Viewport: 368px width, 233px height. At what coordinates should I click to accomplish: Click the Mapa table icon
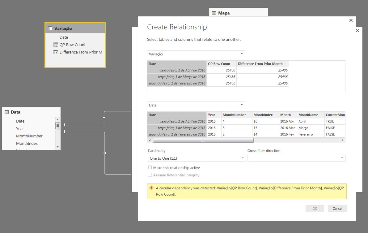tap(214, 13)
